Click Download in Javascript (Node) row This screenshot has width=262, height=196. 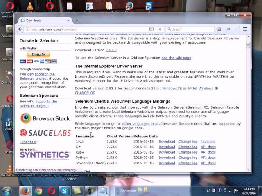pyautogui.click(x=167, y=163)
